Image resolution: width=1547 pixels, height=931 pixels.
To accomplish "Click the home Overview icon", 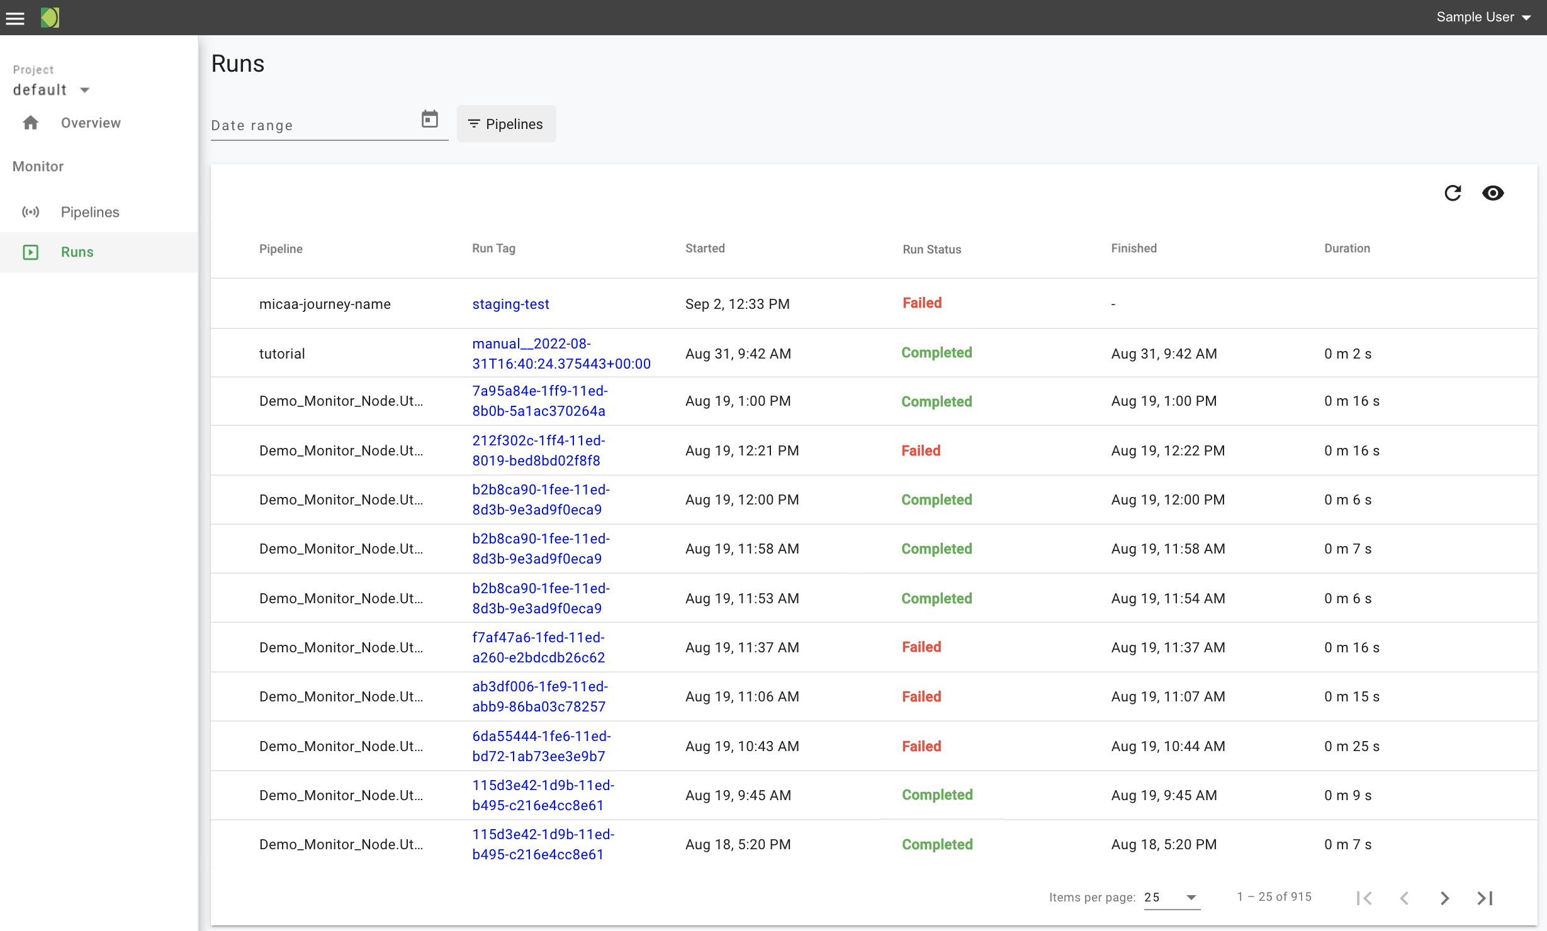I will coord(30,123).
